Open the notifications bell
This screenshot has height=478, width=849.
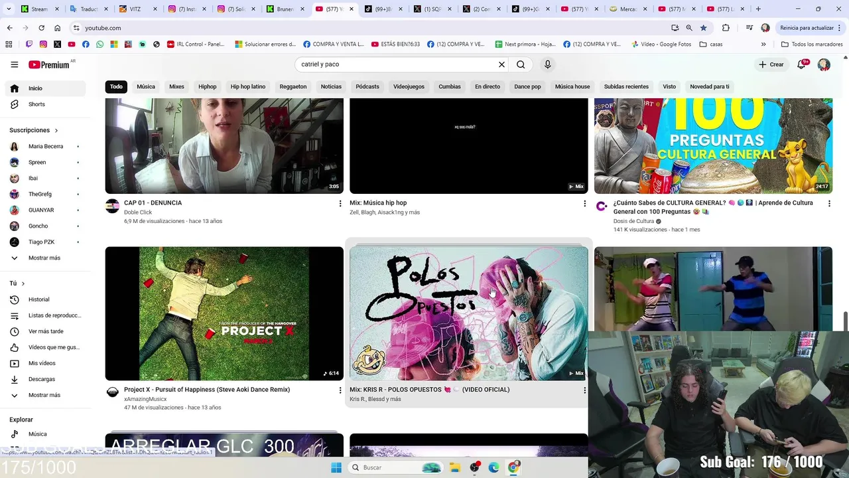tap(801, 64)
